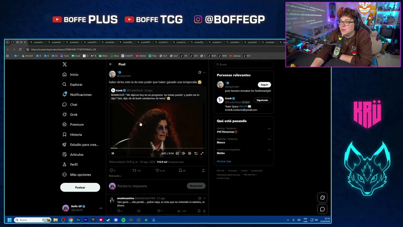Screen dimensions: 403x227
Task: Click the Siguiendo button for tronk
Action: (262, 100)
